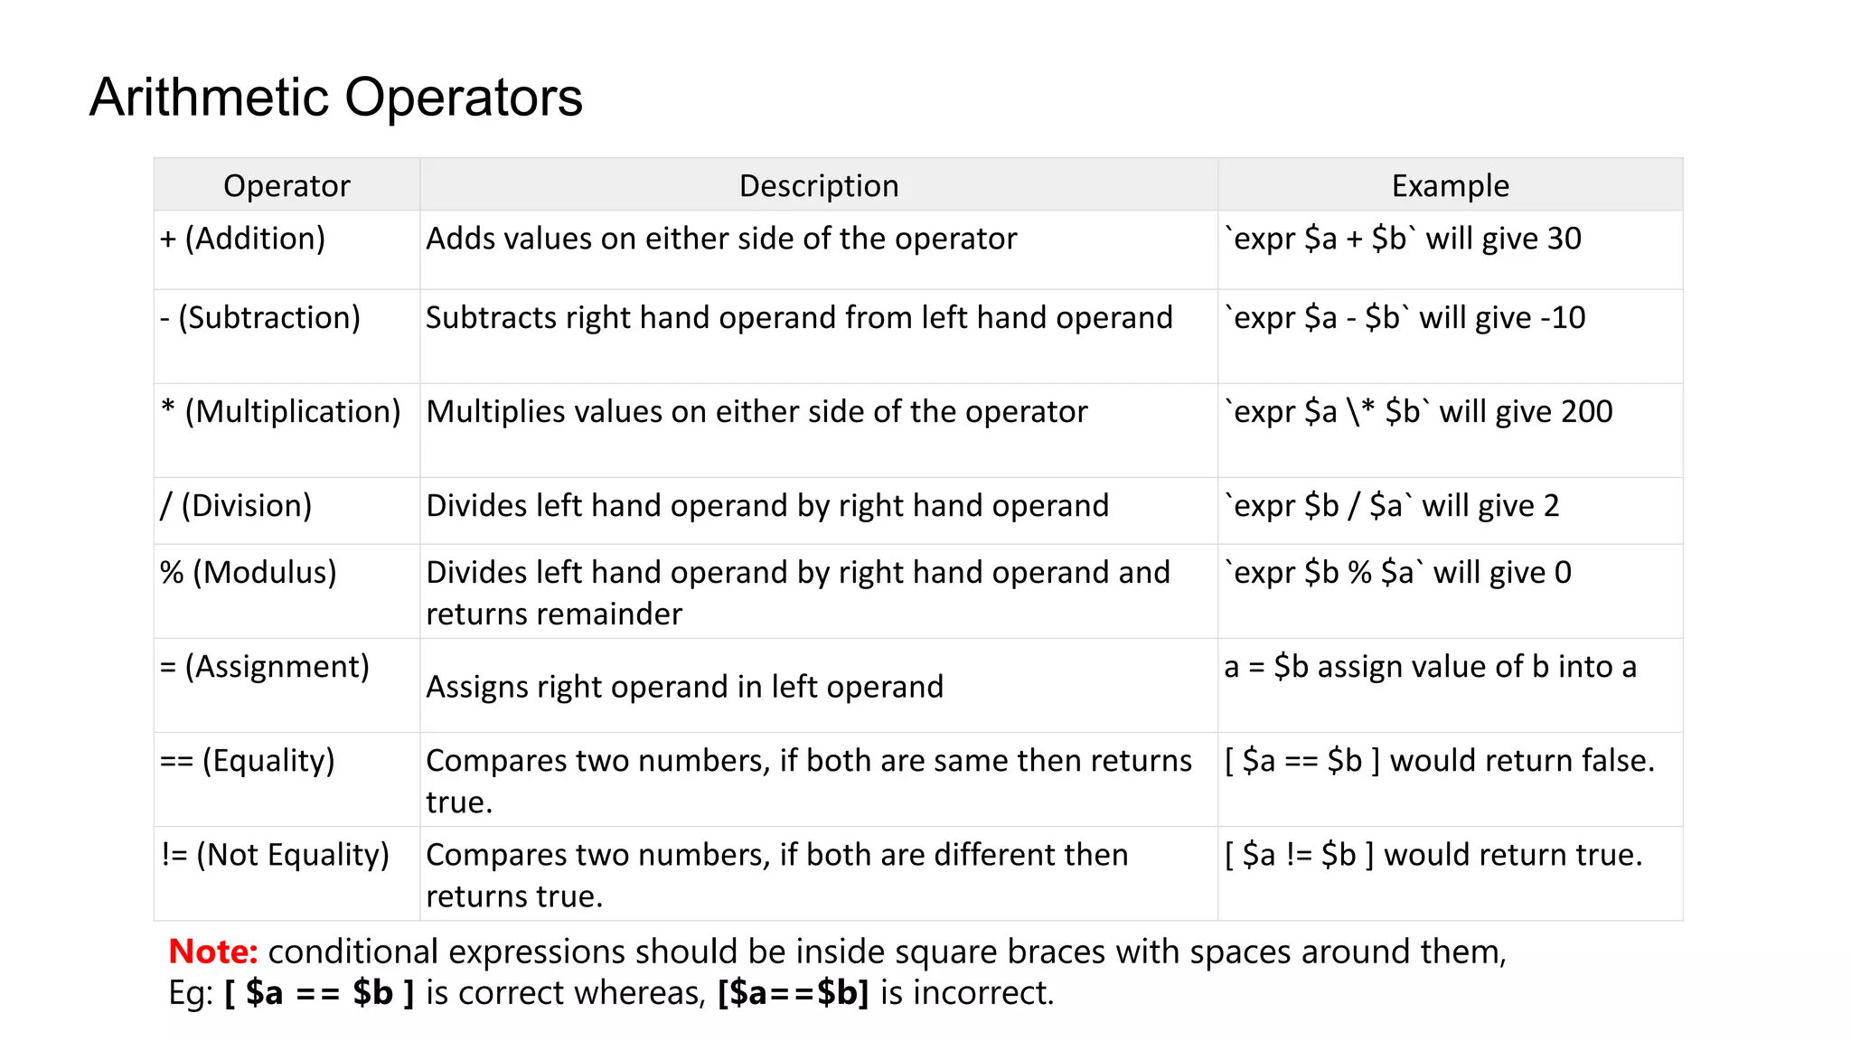Click the "* (Multiplication)" operator cell

280,412
